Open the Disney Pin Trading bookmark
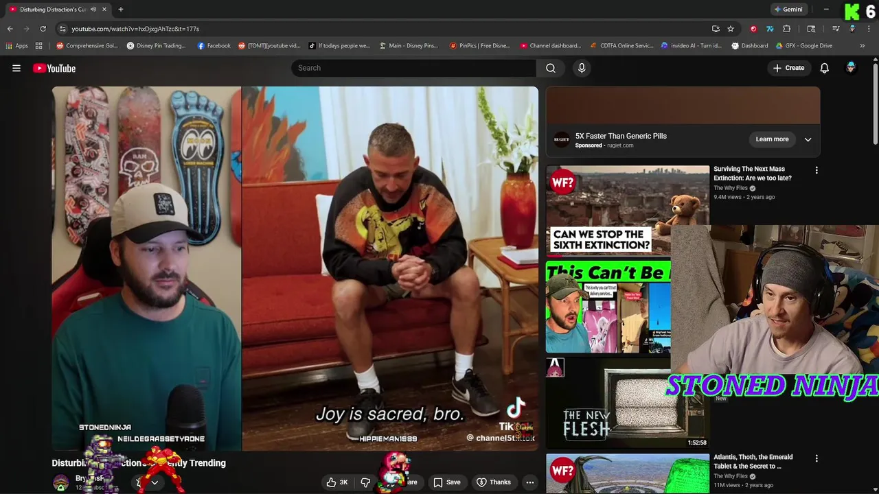This screenshot has width=879, height=494. 157,46
